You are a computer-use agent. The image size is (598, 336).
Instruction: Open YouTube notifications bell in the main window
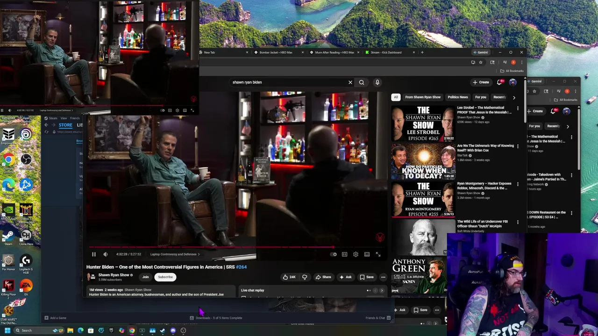(x=500, y=82)
